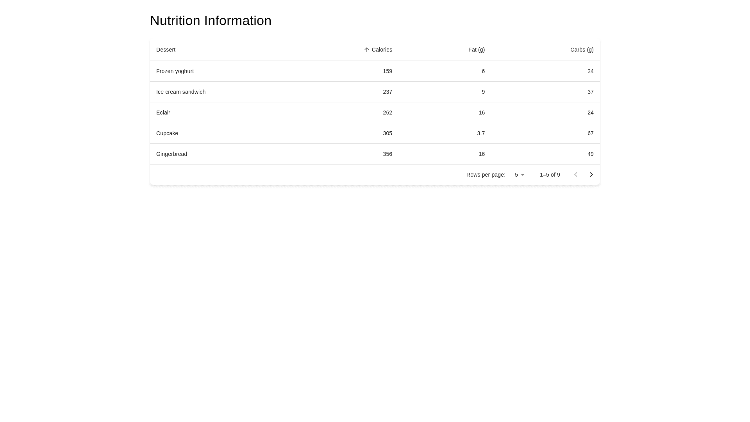Click Gingerbread's 356 calories value
The height and width of the screenshot is (422, 750).
point(387,154)
